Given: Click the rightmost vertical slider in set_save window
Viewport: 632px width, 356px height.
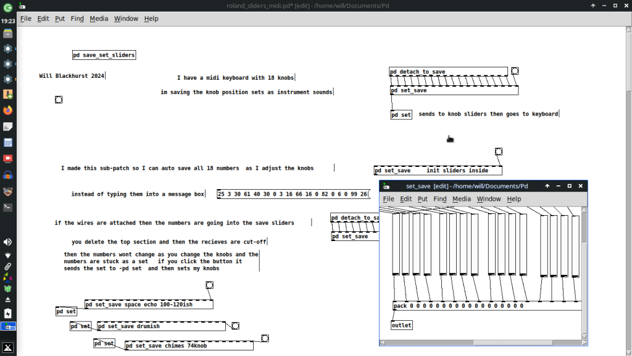Looking at the screenshot, I should tap(575, 246).
